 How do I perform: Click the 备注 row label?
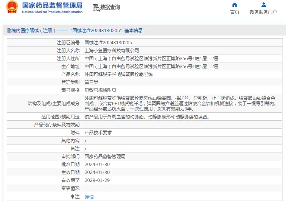point(75,149)
